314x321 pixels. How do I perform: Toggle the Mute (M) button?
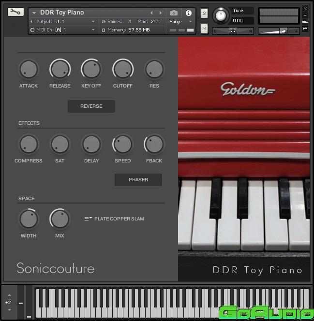204,29
